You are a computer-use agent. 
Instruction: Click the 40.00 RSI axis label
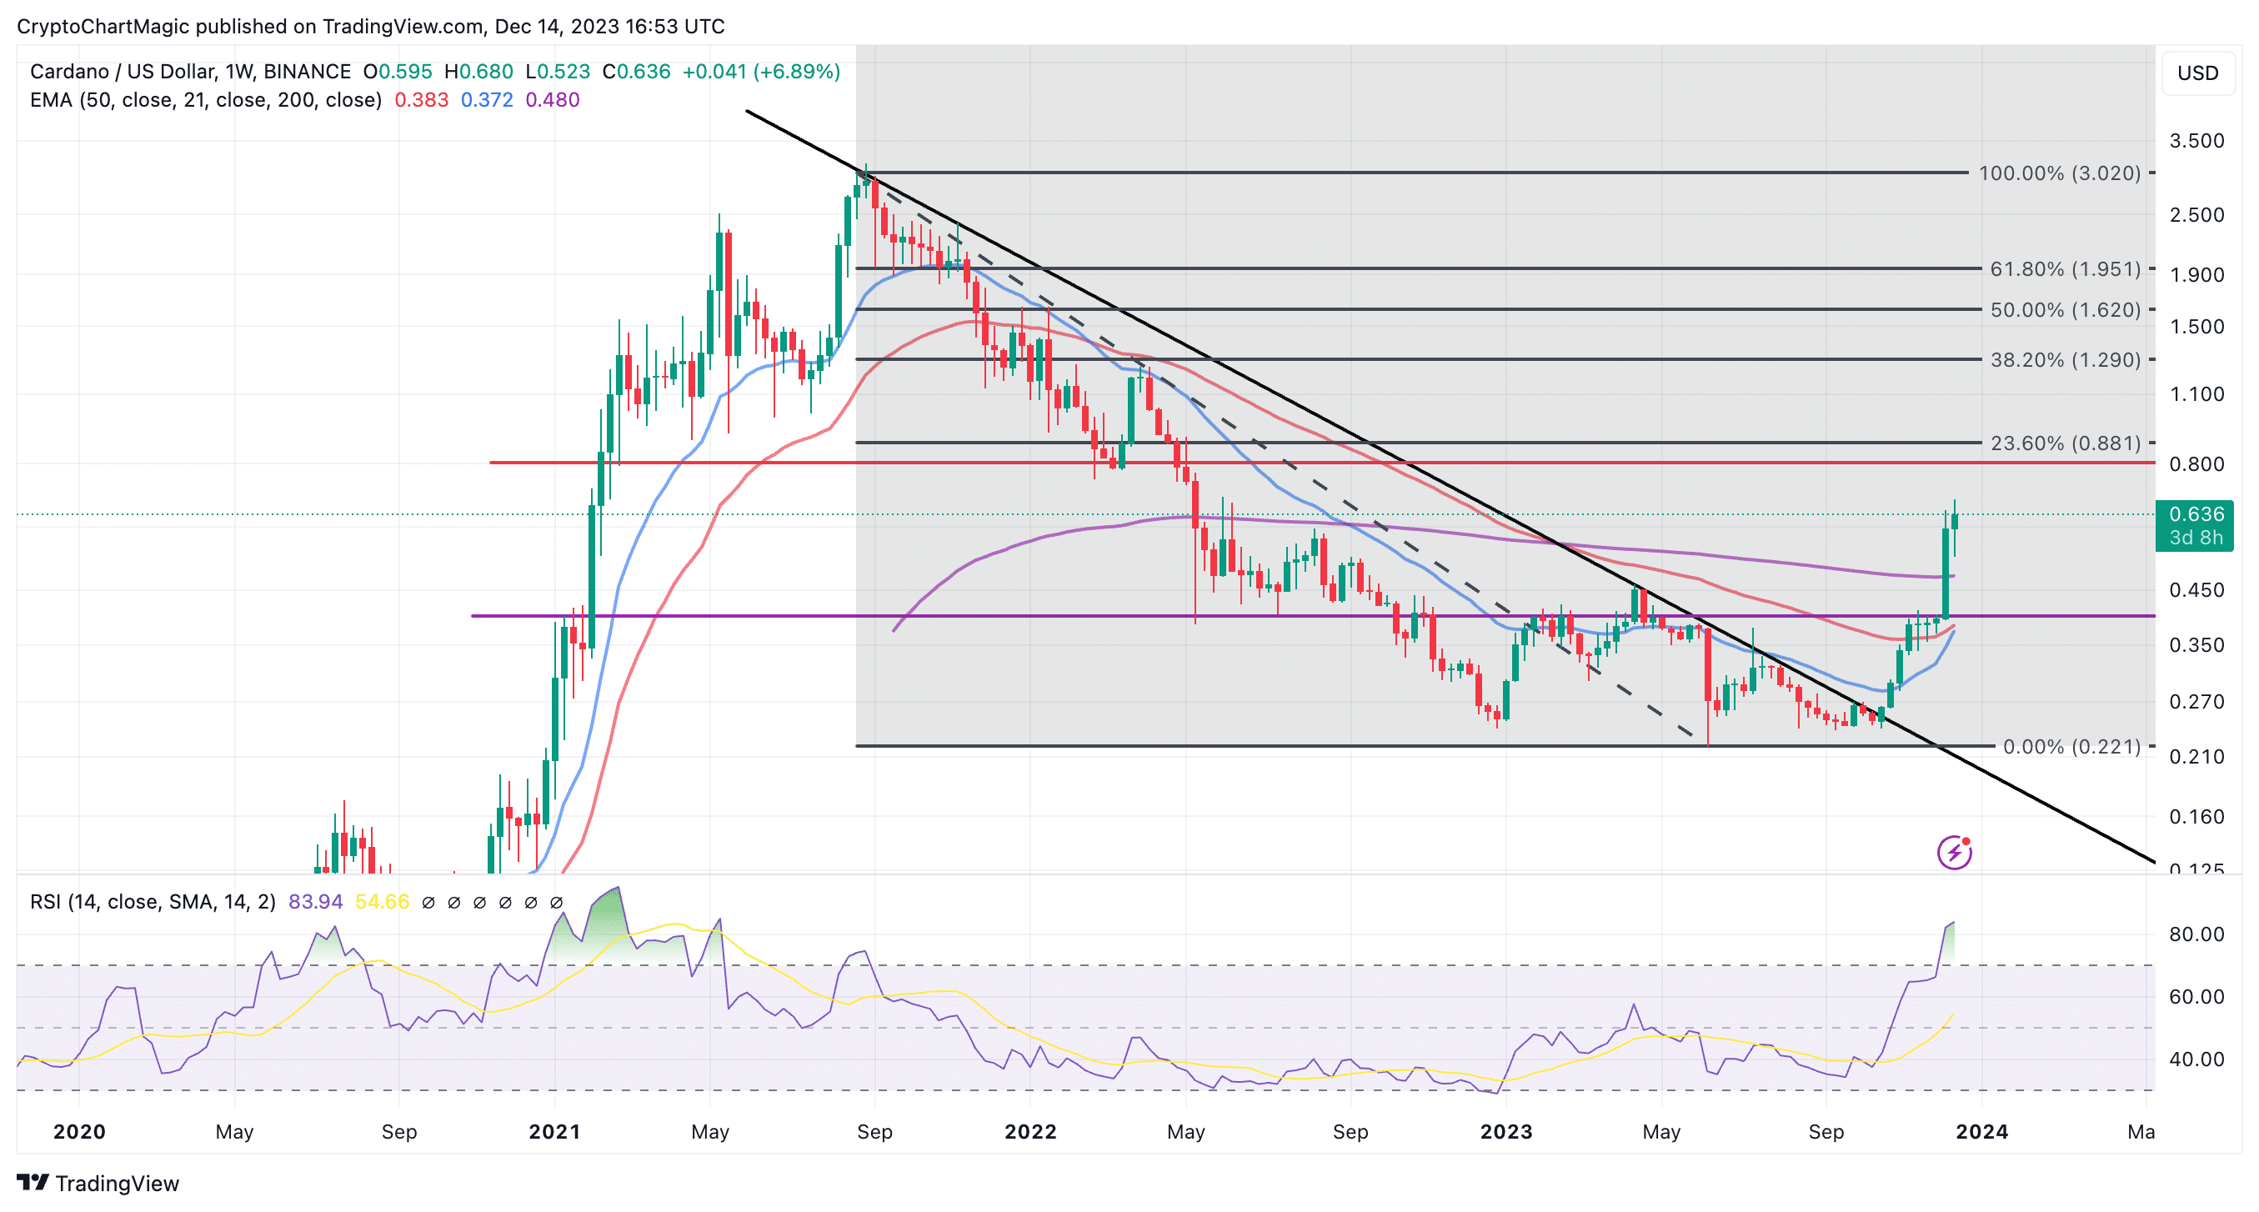coord(2196,1059)
